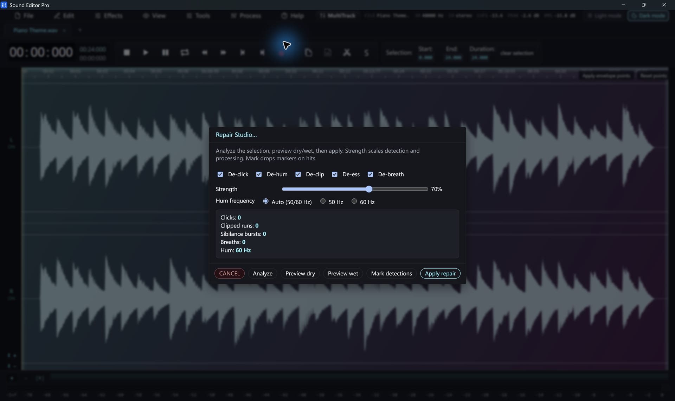Open the Effects menu
Viewport: 675px width, 401px height.
coord(109,16)
